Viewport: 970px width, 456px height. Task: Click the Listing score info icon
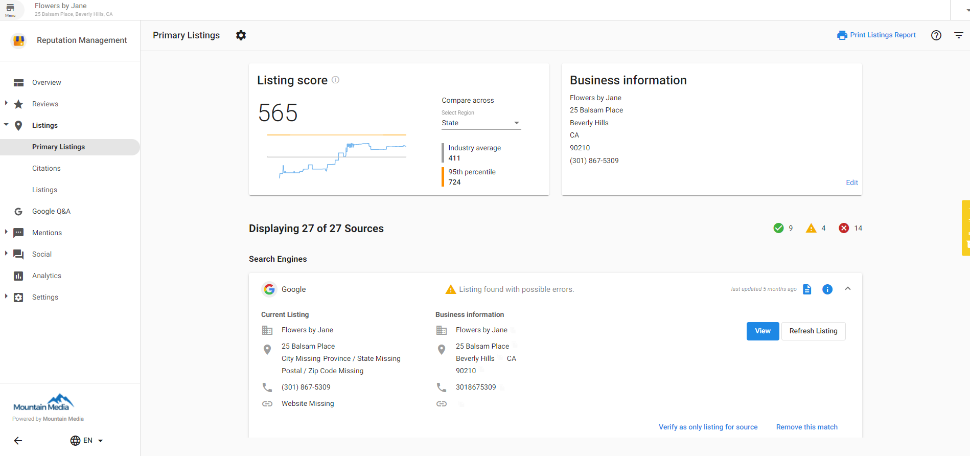tap(335, 80)
